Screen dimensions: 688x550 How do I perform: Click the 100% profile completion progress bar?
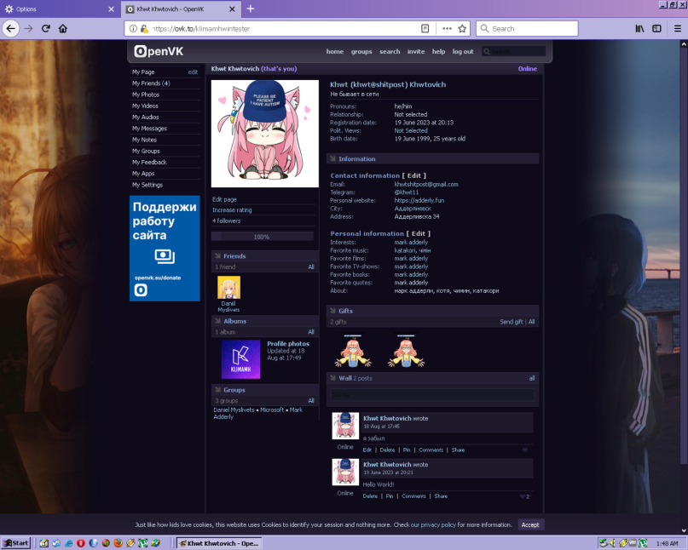(x=262, y=237)
